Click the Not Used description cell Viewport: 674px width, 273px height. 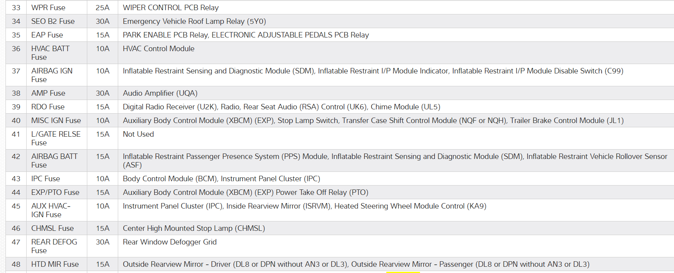pos(138,134)
